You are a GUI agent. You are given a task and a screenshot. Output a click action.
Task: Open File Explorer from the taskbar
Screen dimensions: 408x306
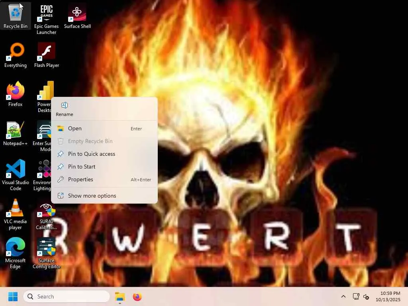pyautogui.click(x=120, y=296)
